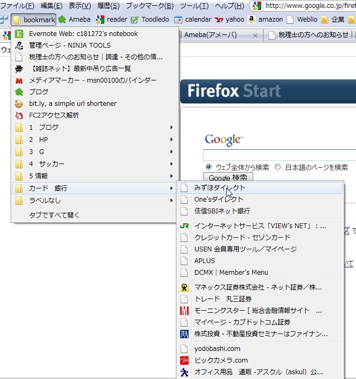This screenshot has height=379, width=356.
Task: Open USEN 会員専用ツール bookmark
Action: [x=260, y=249]
